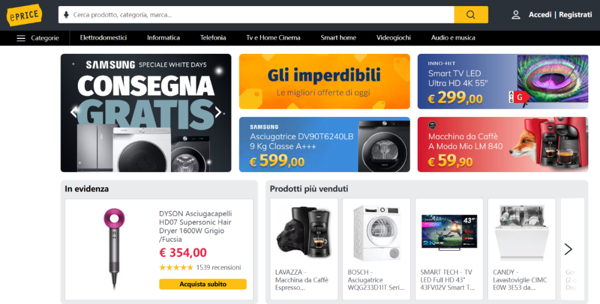Open the Telefonia category

pyautogui.click(x=213, y=38)
